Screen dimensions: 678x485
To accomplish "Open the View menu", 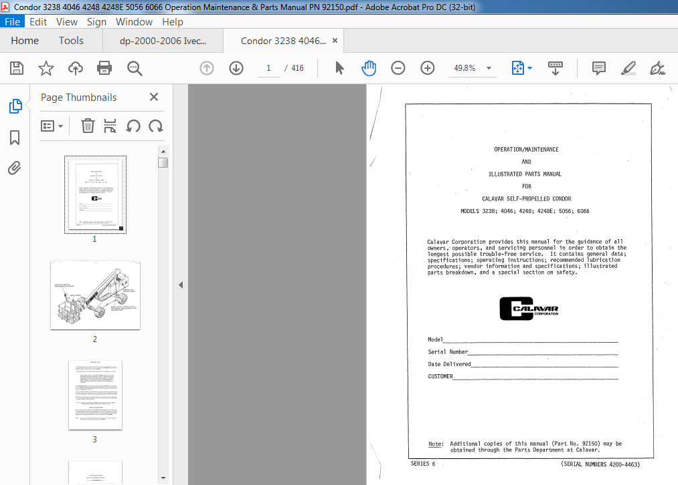I will pyautogui.click(x=66, y=22).
